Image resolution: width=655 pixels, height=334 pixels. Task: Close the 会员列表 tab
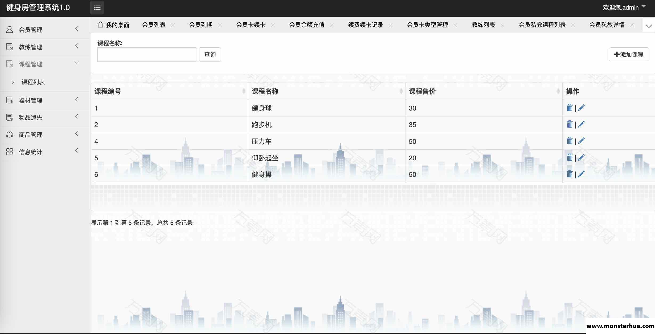tap(173, 25)
